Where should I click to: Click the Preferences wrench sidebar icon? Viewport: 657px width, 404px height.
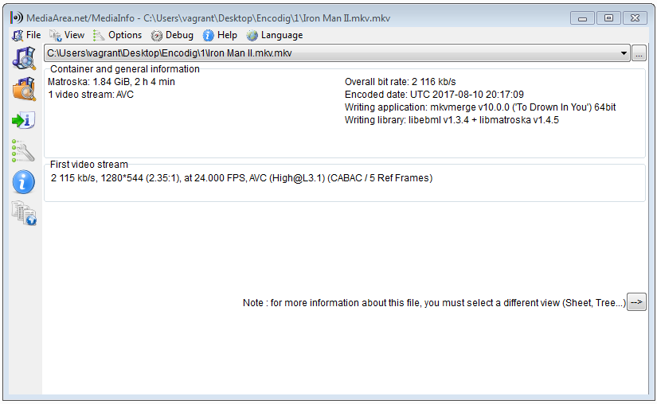click(23, 150)
